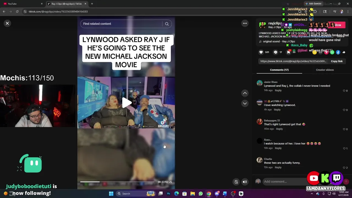Open original sound - Ray J Clipz
This screenshot has width=352, height=198.
(x=279, y=42)
